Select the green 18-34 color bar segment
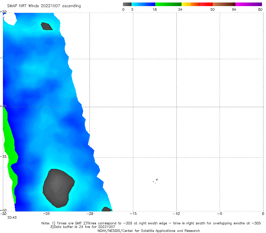The width and height of the screenshot is (266, 233). click(x=168, y=4)
